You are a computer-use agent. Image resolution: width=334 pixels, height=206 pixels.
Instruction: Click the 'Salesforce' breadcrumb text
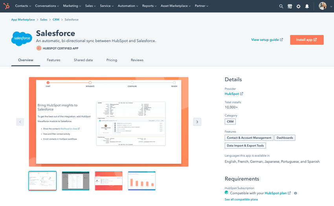pyautogui.click(x=72, y=20)
